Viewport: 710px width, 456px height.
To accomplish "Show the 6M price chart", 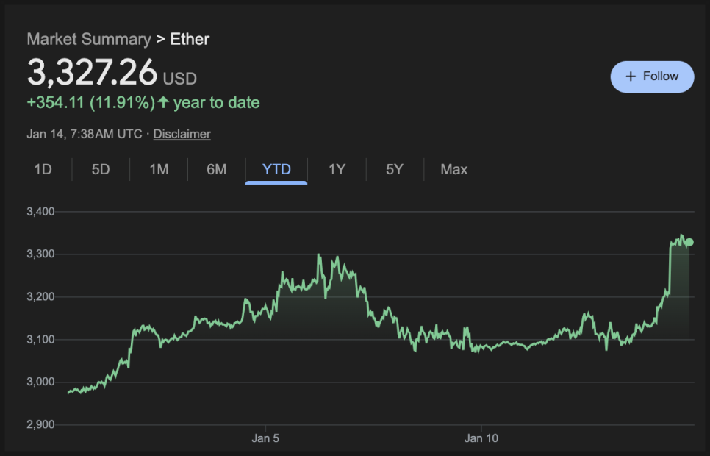I will pos(217,170).
